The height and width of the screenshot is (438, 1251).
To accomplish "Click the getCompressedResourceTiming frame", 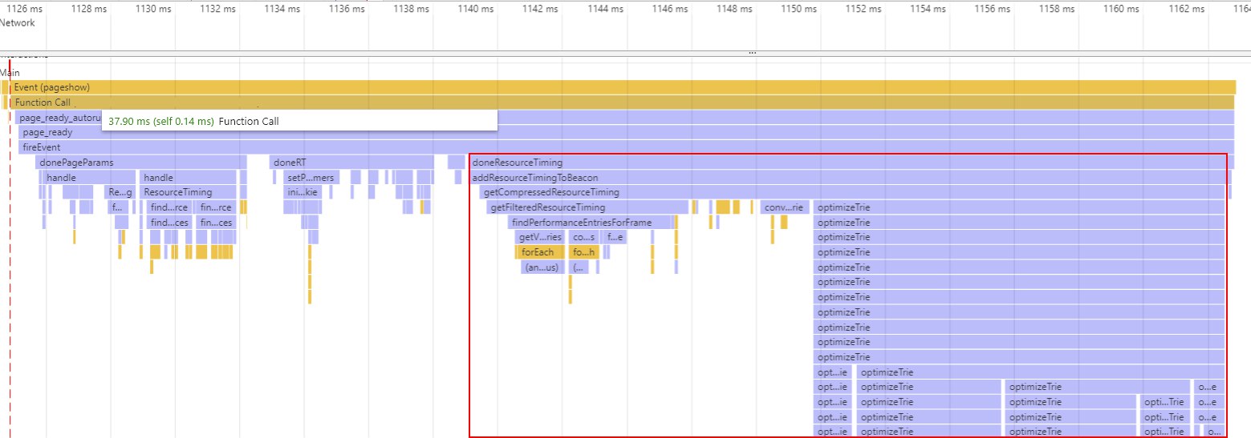I will click(852, 192).
